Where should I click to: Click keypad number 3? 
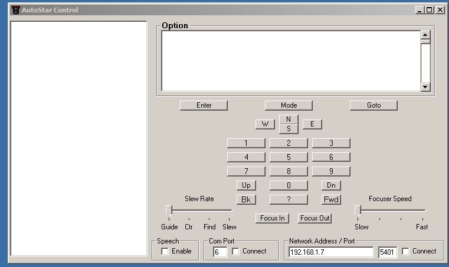point(331,143)
